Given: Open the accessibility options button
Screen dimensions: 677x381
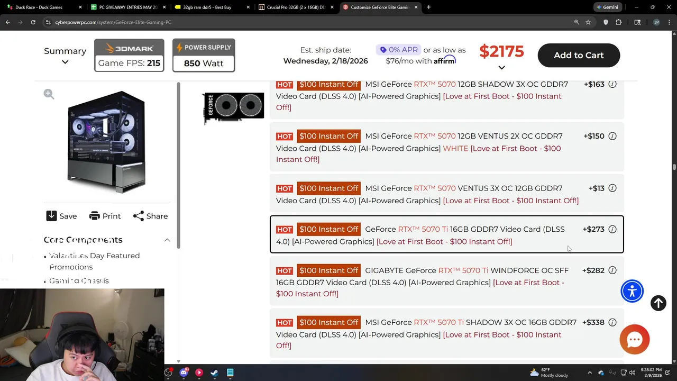Looking at the screenshot, I should pos(632,291).
